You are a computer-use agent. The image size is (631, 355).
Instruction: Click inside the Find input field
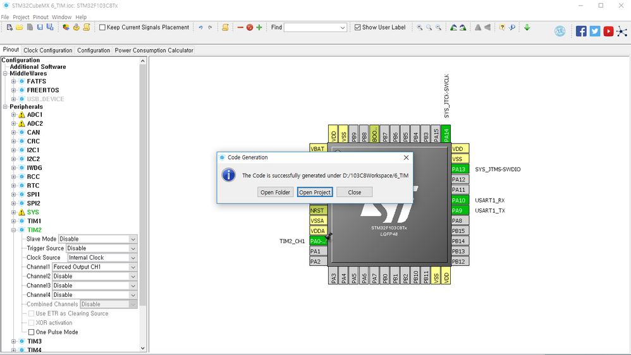click(312, 28)
